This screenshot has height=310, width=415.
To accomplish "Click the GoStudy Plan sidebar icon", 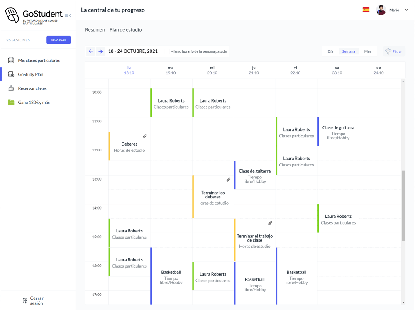I will click(11, 74).
